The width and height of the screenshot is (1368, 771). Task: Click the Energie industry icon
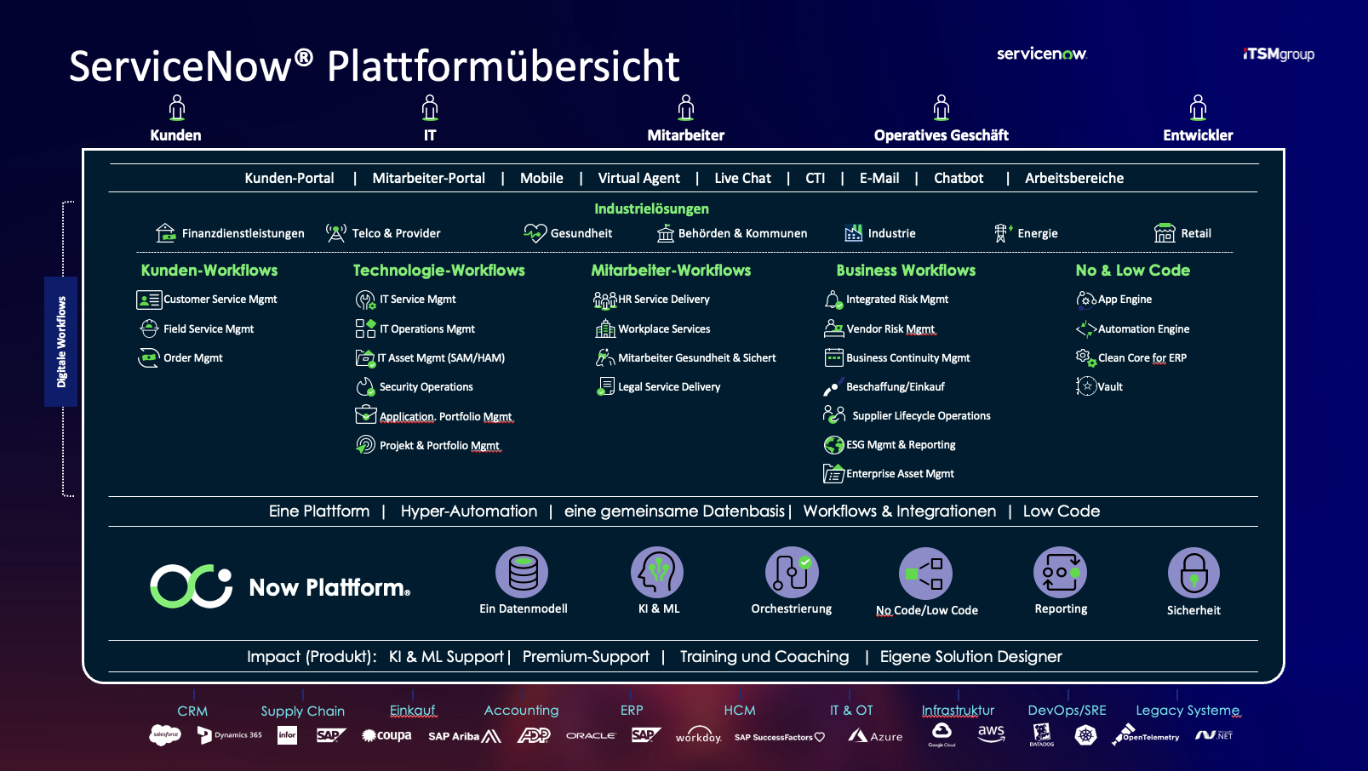click(1003, 232)
